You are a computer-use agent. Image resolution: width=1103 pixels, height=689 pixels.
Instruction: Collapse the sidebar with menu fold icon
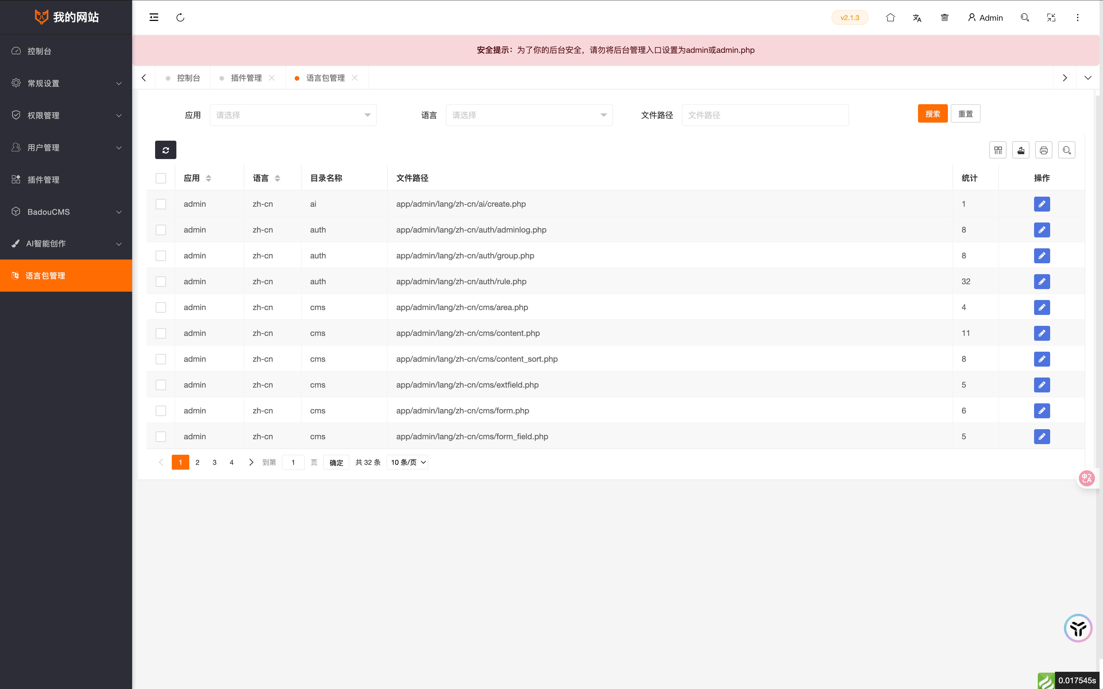click(x=154, y=18)
